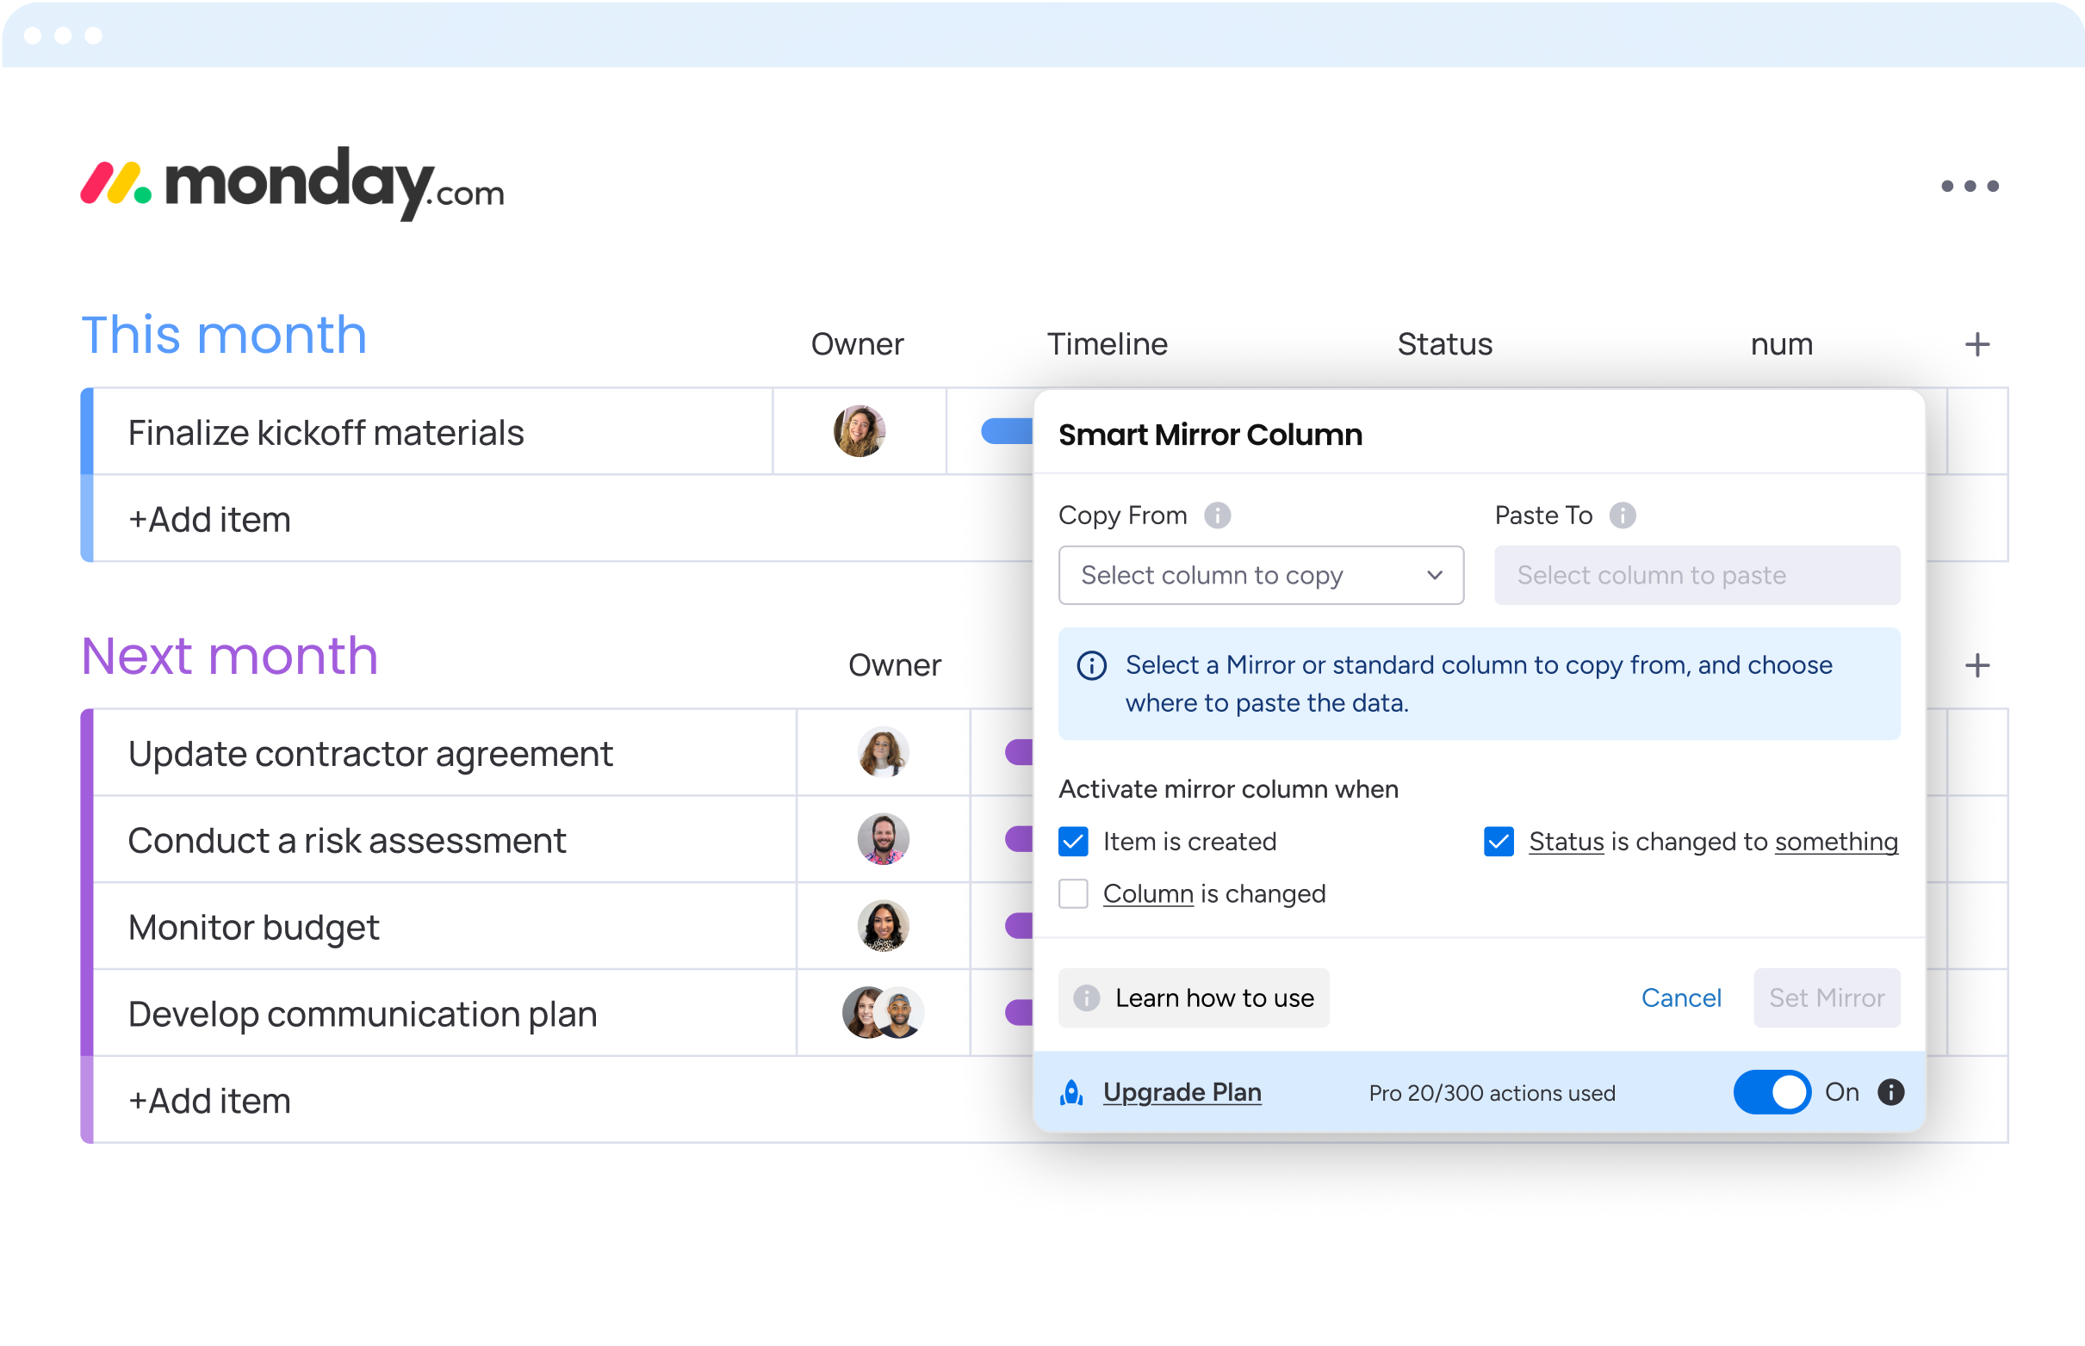
Task: Click the blue timeline bar for Finalize kickoff materials
Action: [x=1007, y=431]
